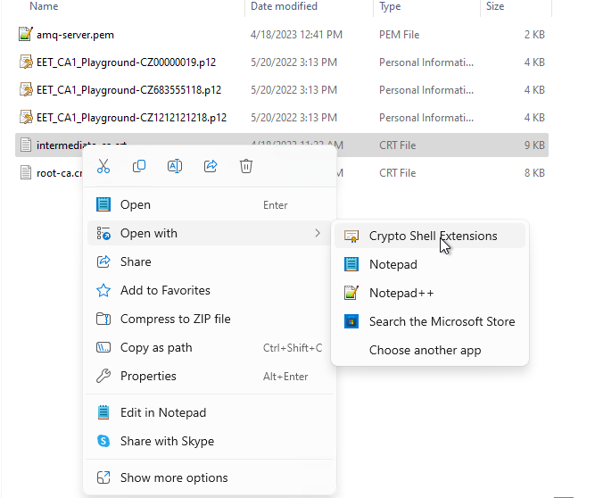Choose Notepad from Open with submenu
Viewport: 595px width, 498px height.
[x=393, y=264]
